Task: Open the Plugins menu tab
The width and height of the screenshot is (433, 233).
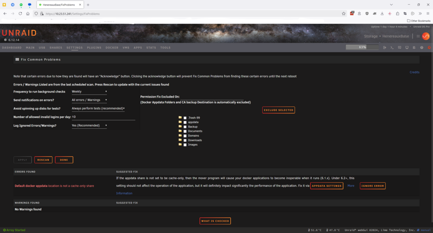Action: [94, 48]
